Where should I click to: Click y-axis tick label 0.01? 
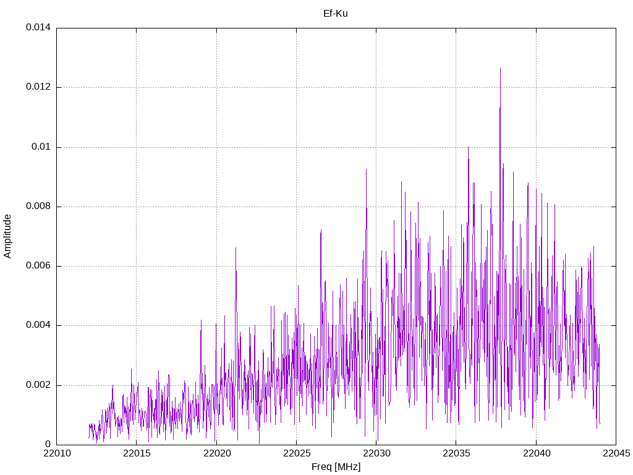click(x=41, y=147)
